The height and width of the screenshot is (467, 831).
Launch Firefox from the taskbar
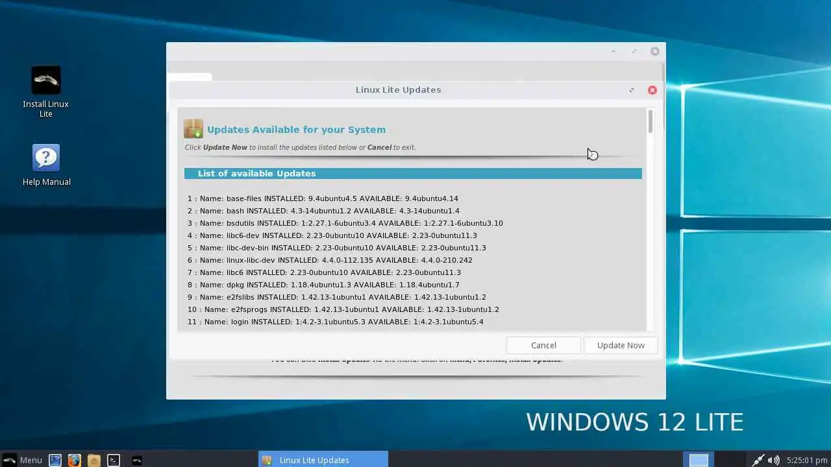[x=75, y=460]
